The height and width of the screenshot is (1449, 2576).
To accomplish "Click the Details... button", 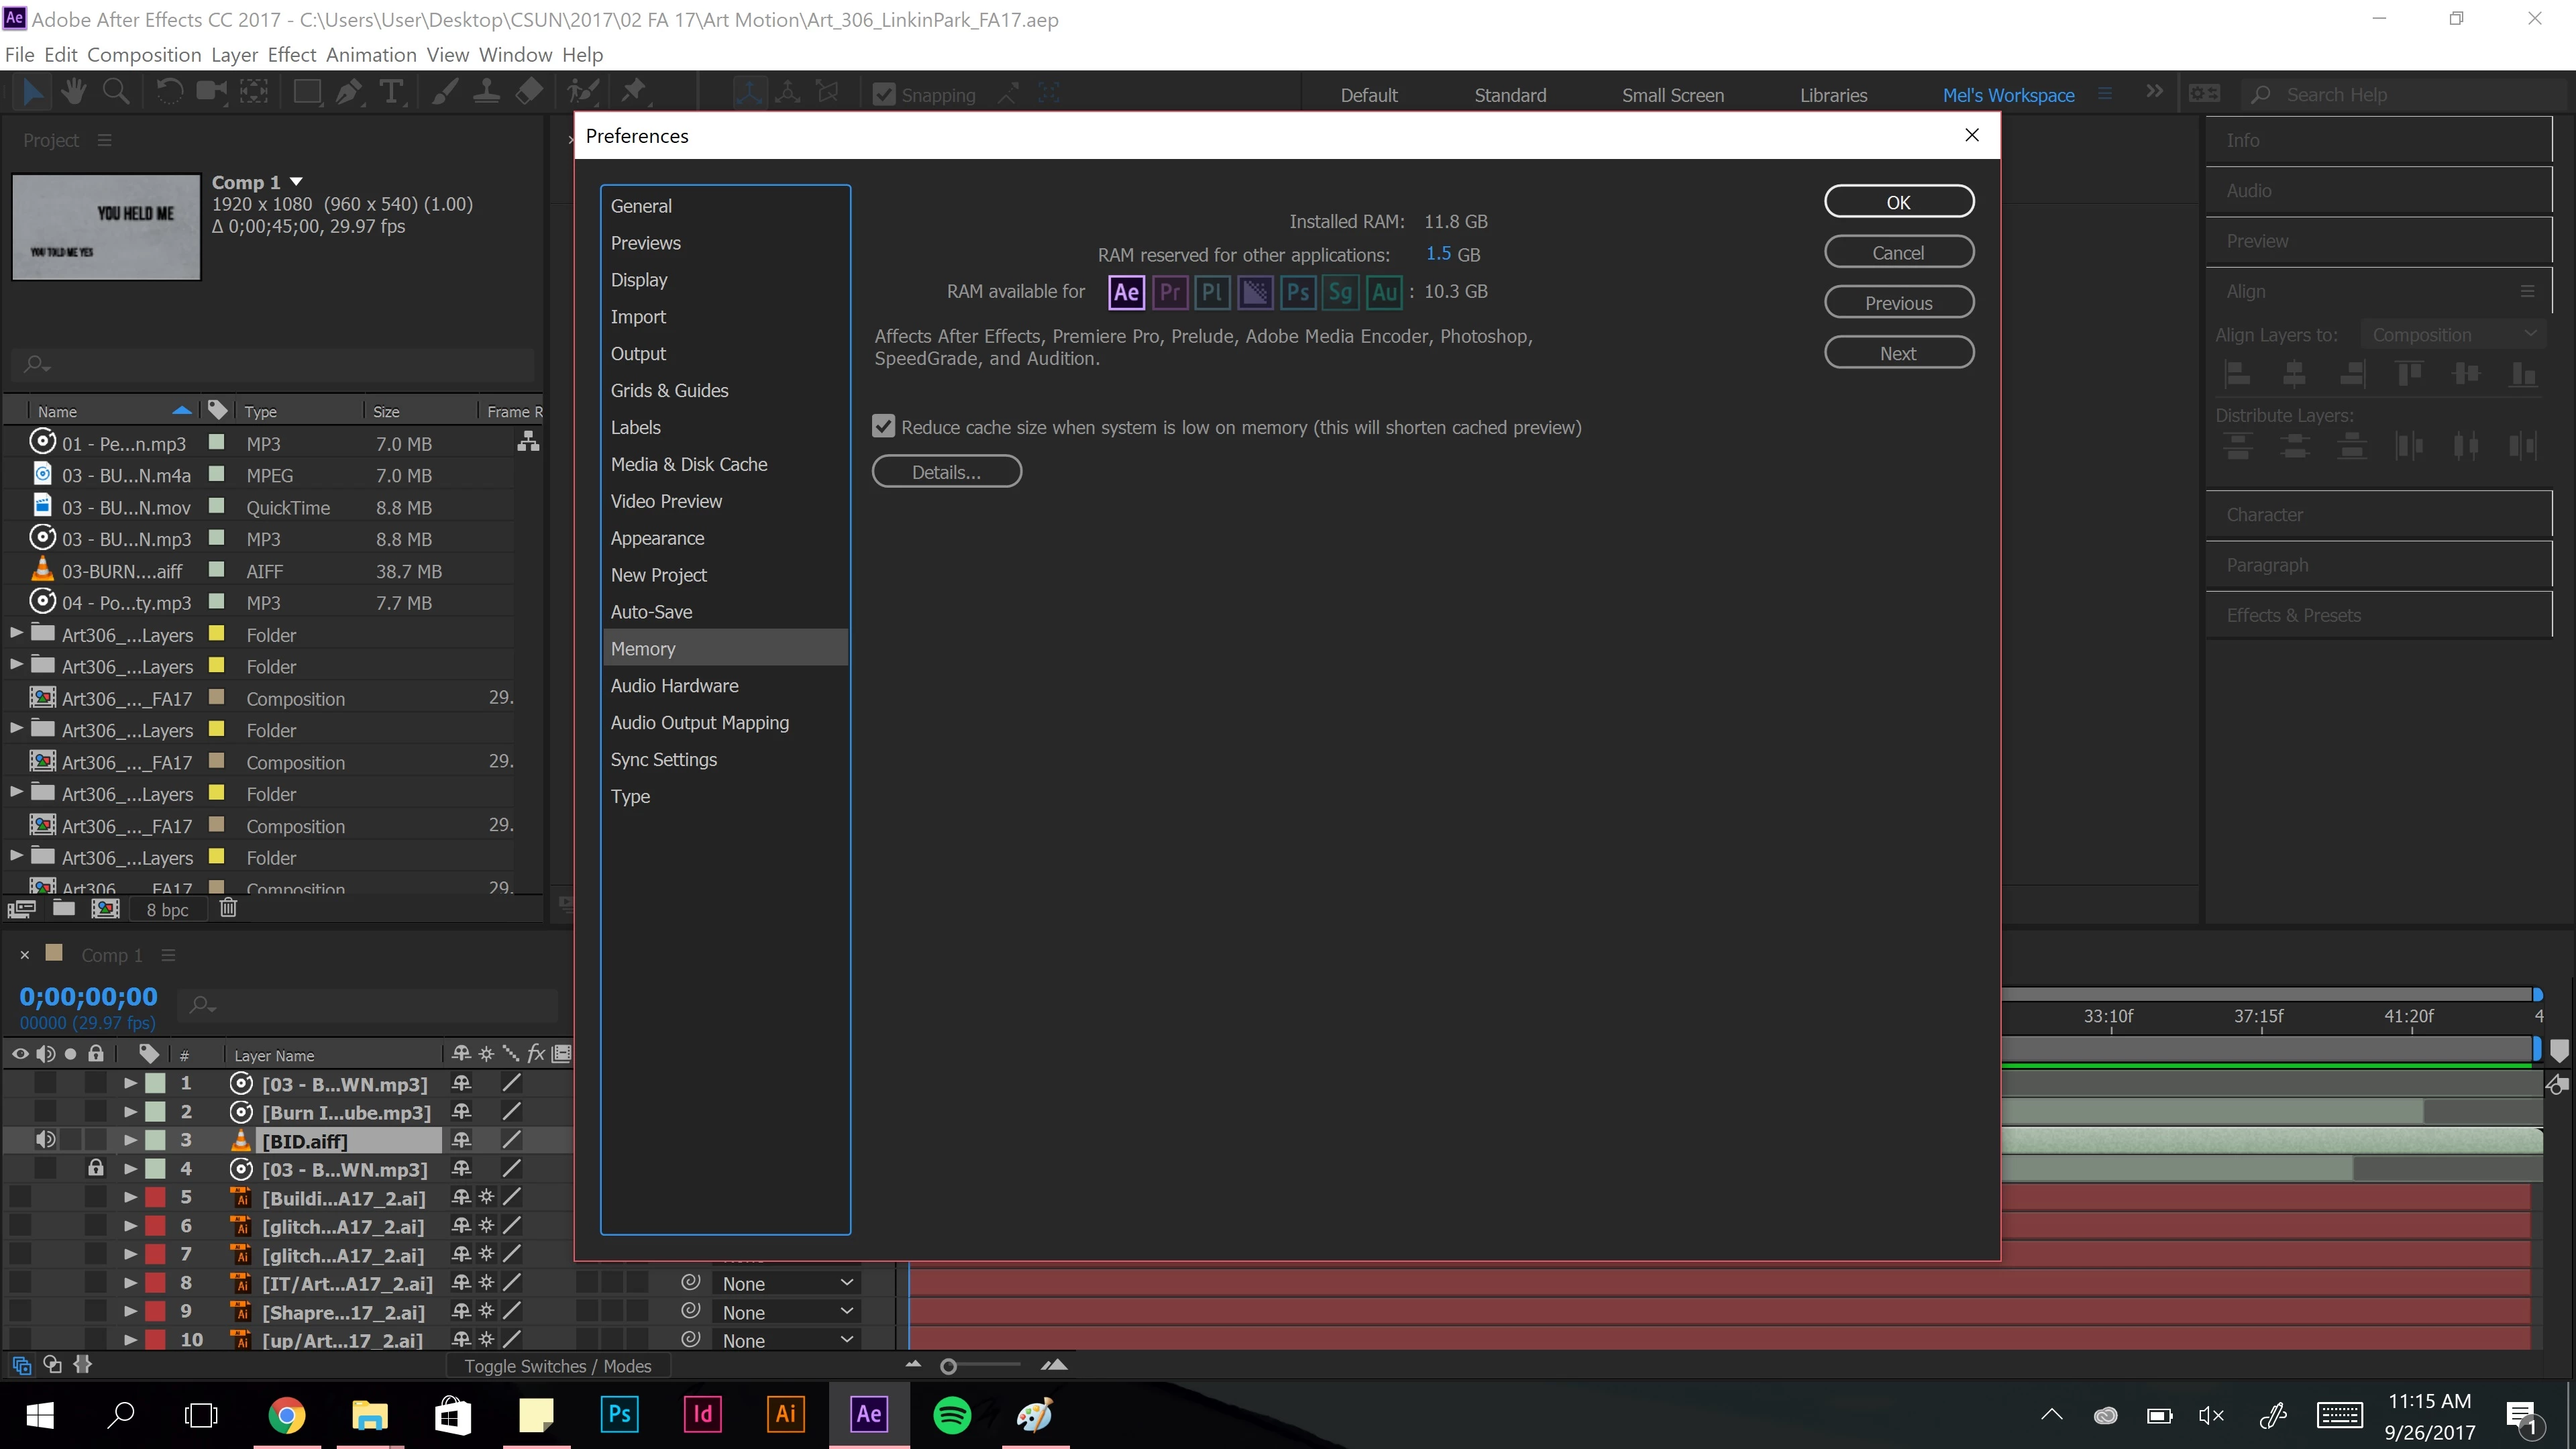I will [946, 472].
